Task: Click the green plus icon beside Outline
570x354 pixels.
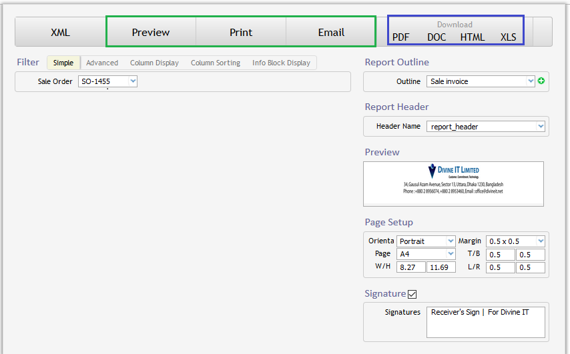Action: click(x=541, y=81)
